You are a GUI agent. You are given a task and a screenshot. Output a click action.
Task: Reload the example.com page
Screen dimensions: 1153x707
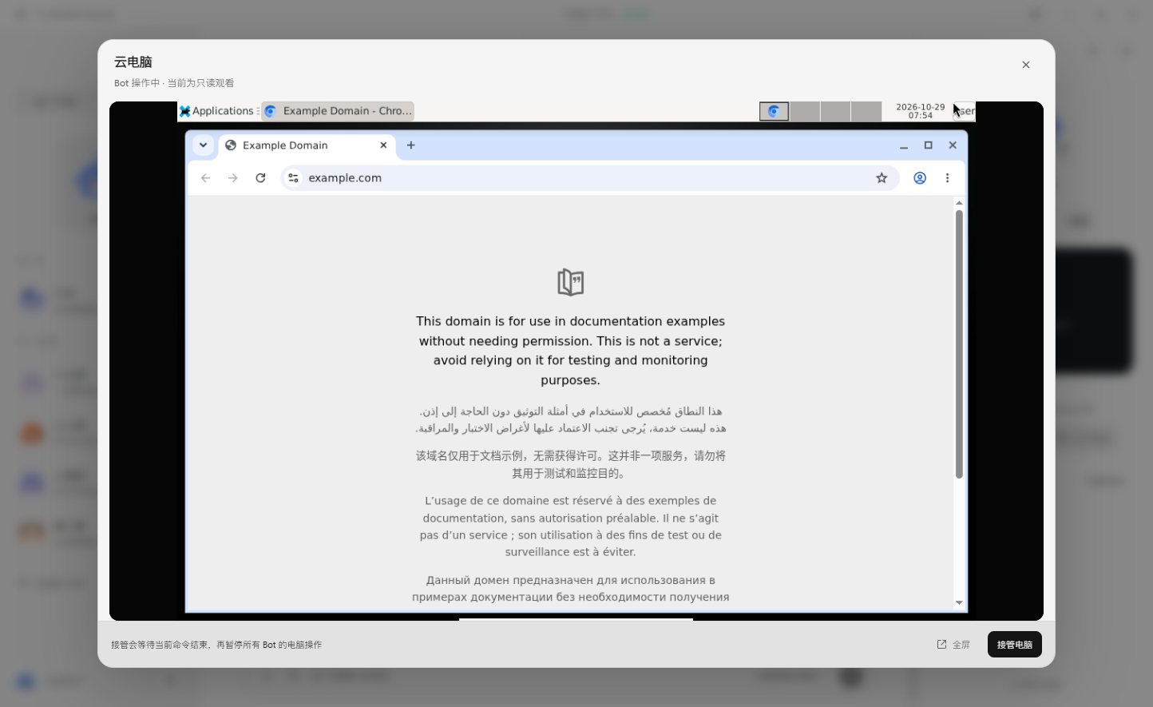tap(260, 178)
